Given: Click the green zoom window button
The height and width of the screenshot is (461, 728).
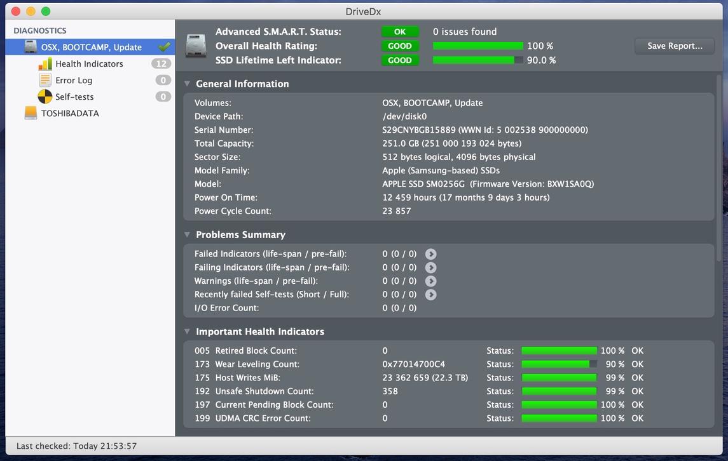Looking at the screenshot, I should click(46, 11).
